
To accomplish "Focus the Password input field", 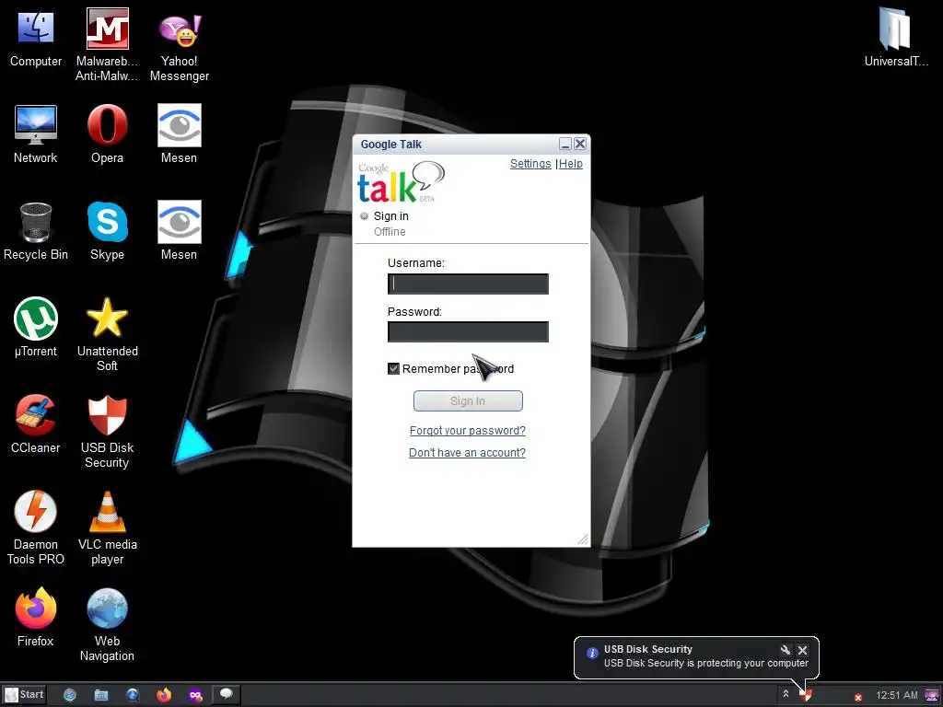I will [x=468, y=331].
